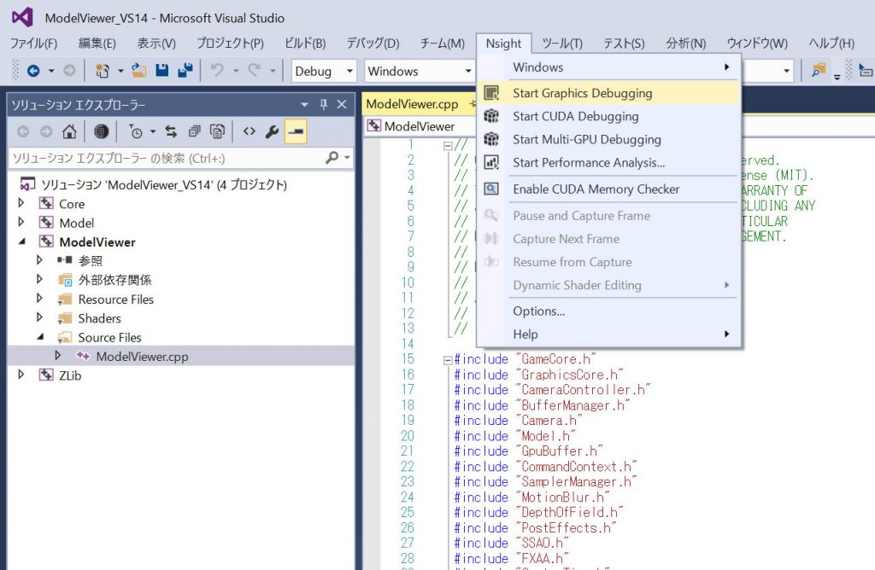This screenshot has height=570, width=875.
Task: Expand the Shaders folder
Action: click(x=39, y=317)
